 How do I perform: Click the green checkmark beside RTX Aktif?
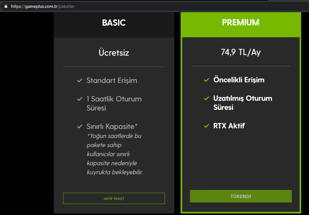(x=206, y=126)
